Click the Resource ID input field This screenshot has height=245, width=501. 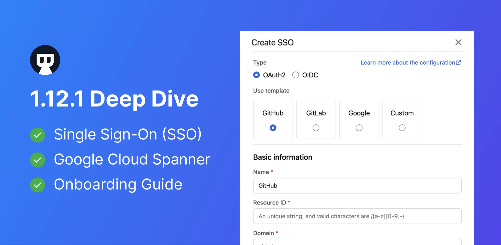357,216
